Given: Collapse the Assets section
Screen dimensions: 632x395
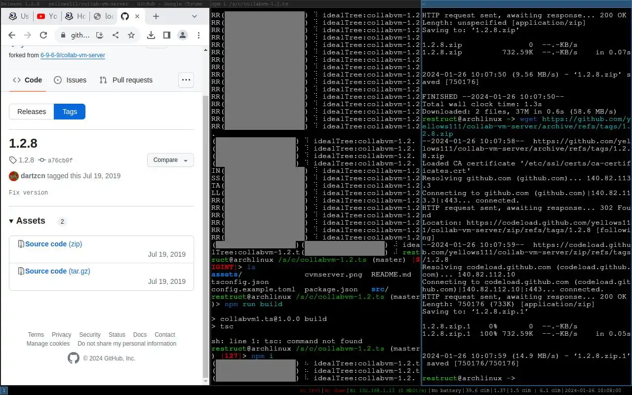Looking at the screenshot, I should pos(27,221).
